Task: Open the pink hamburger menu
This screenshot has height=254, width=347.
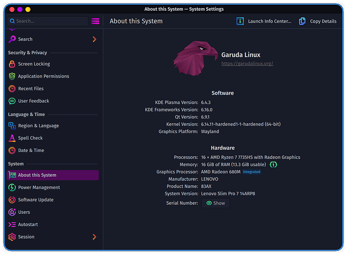Action: [x=96, y=21]
